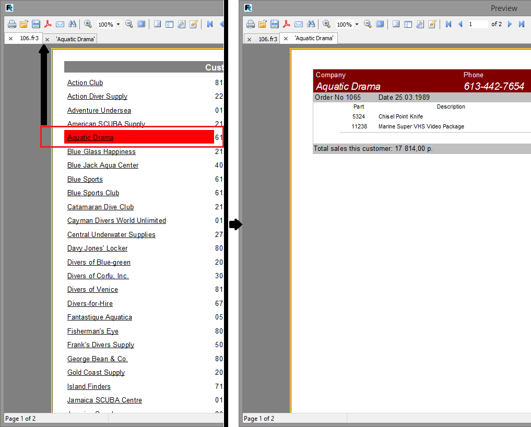Open Action Diver Supply link
The width and height of the screenshot is (531, 427).
(x=97, y=96)
